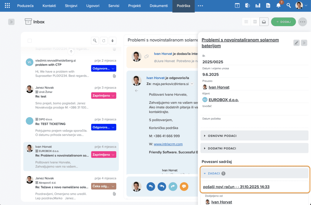Screen dimensions: 311x205
Task: Open the apps grid launcher icon
Action: coord(7,6)
